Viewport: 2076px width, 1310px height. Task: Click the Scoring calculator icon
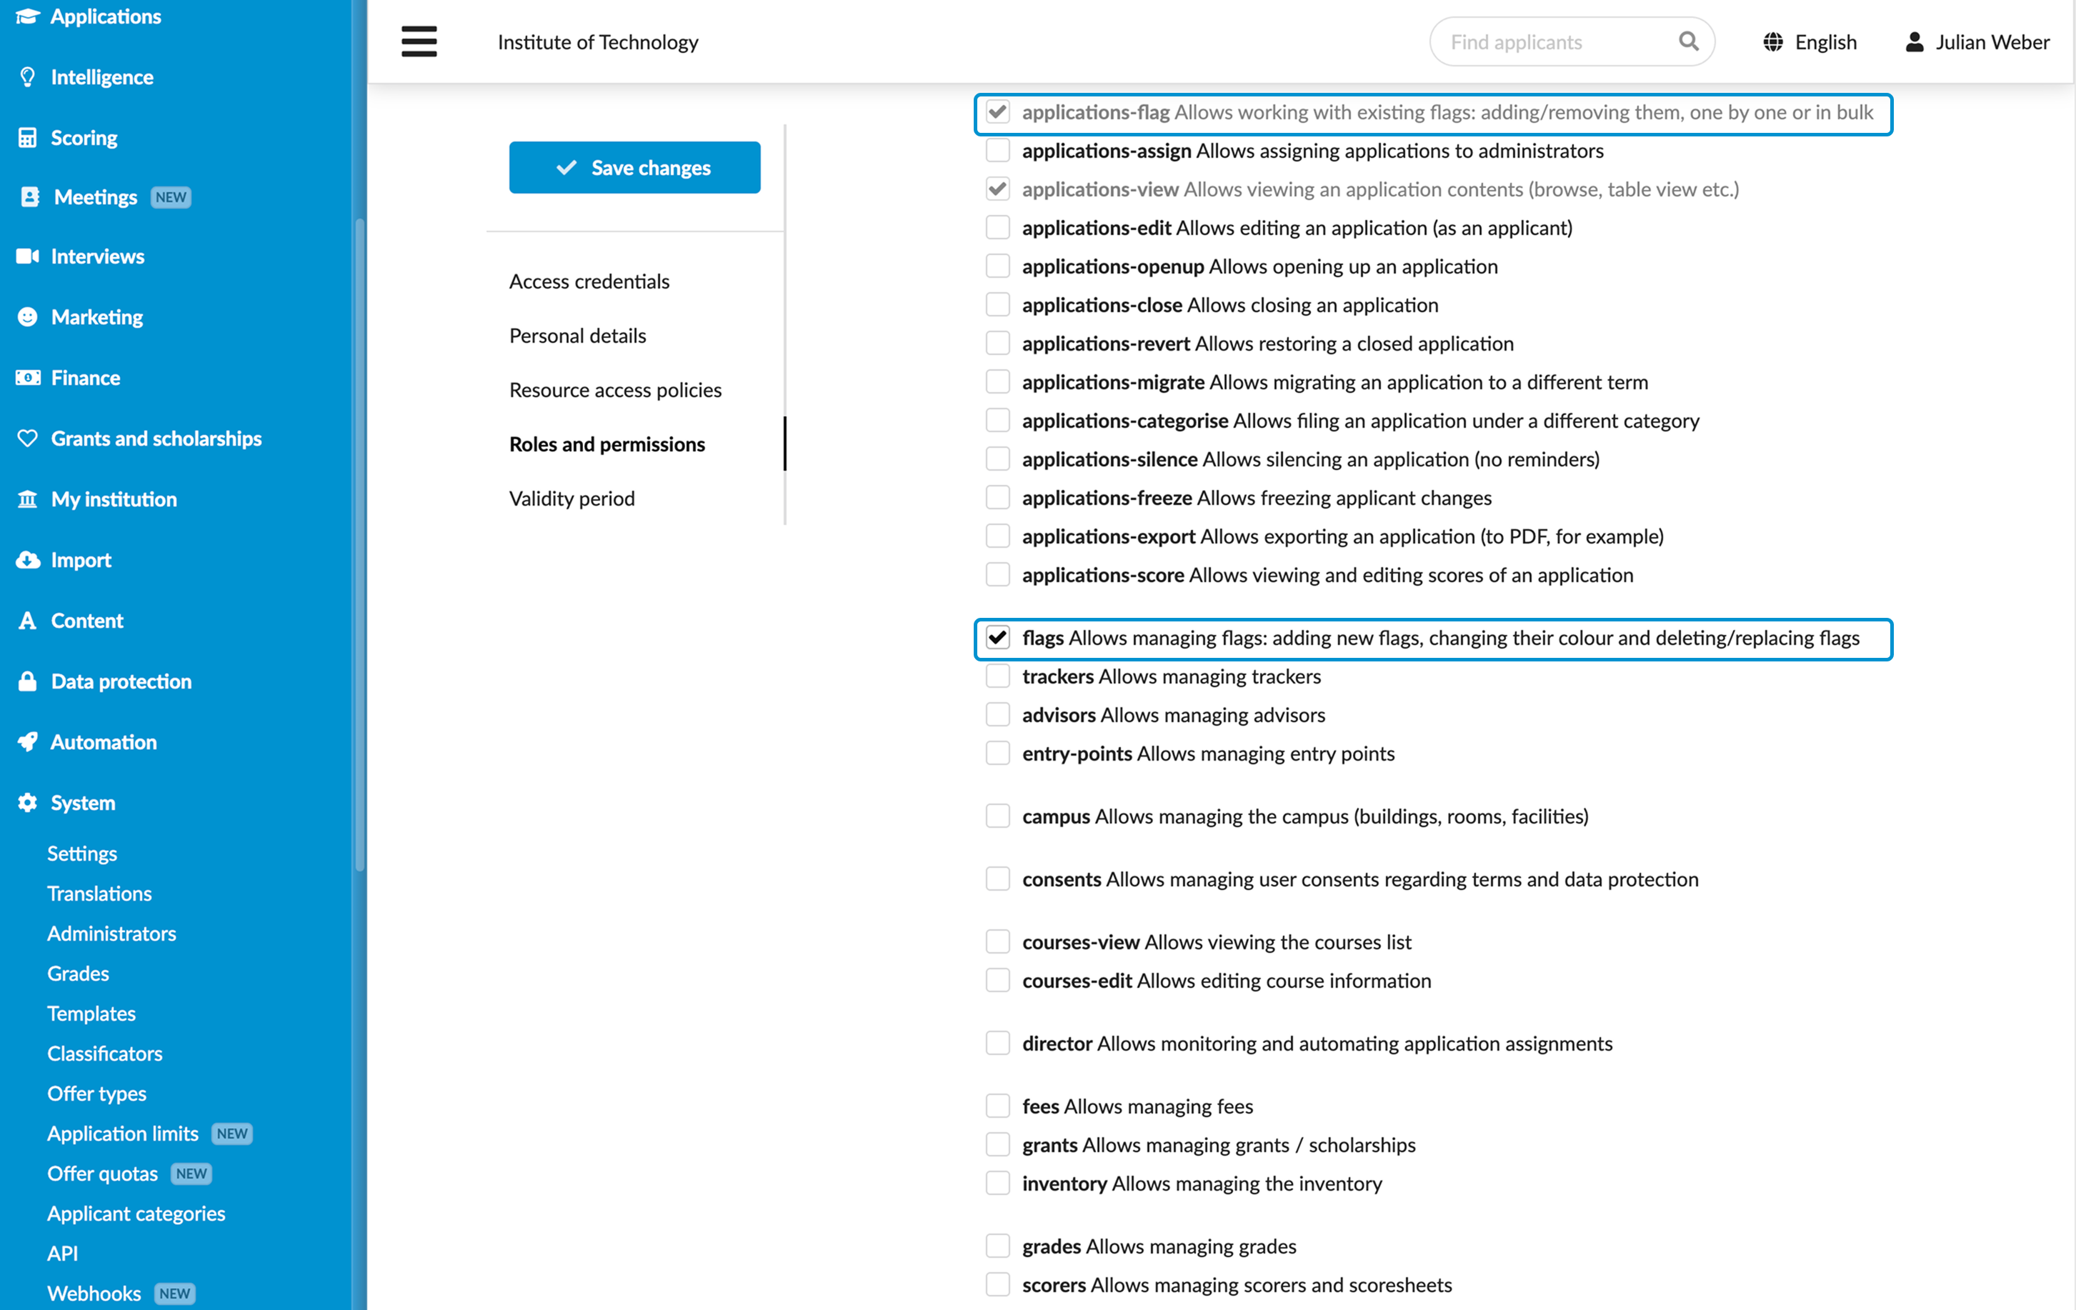28,138
